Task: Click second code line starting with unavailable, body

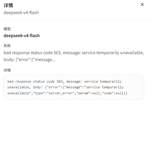Action: click(x=65, y=87)
